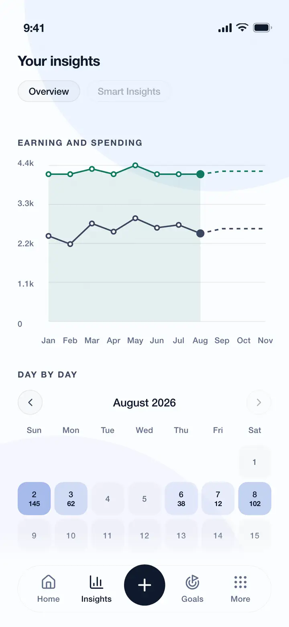Select August 2 with 145 spending
This screenshot has height=627, width=289.
click(x=34, y=498)
